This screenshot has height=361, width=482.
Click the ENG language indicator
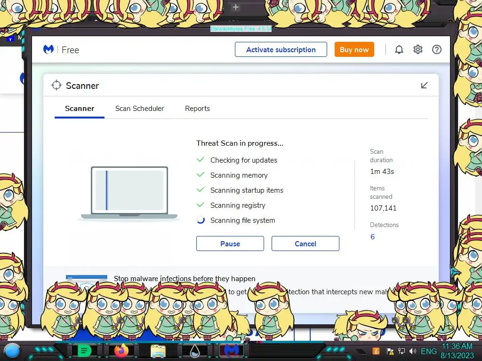pos(428,351)
